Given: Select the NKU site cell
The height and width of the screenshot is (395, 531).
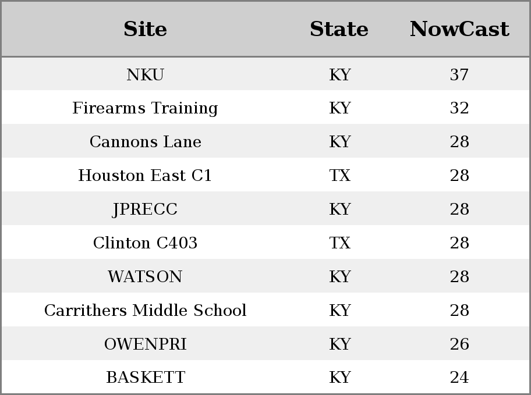Looking at the screenshot, I should click(x=145, y=74).
